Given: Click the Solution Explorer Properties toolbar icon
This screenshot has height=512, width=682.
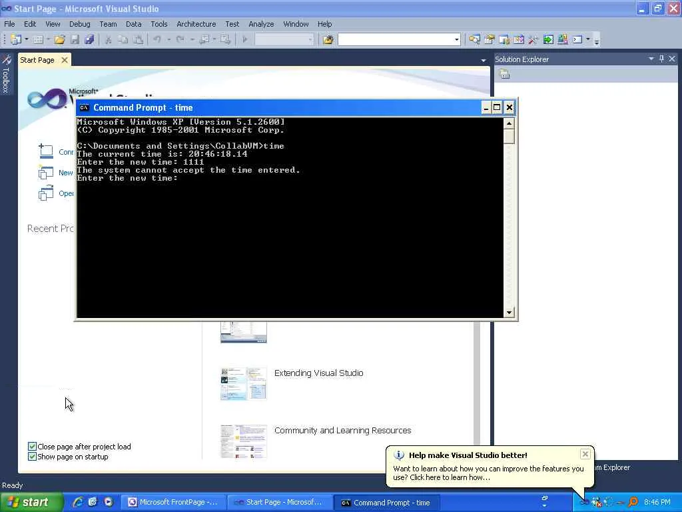Looking at the screenshot, I should (504, 74).
